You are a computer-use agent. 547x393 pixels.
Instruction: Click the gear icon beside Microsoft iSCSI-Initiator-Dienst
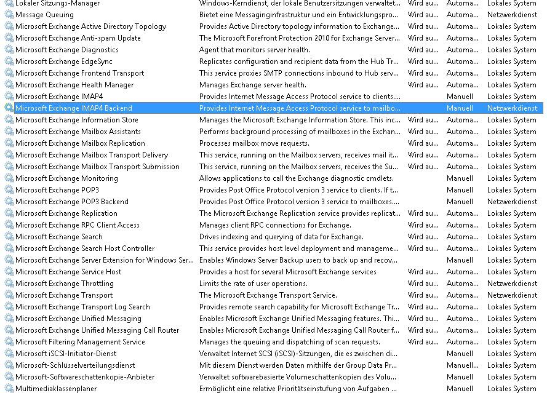tap(9, 354)
